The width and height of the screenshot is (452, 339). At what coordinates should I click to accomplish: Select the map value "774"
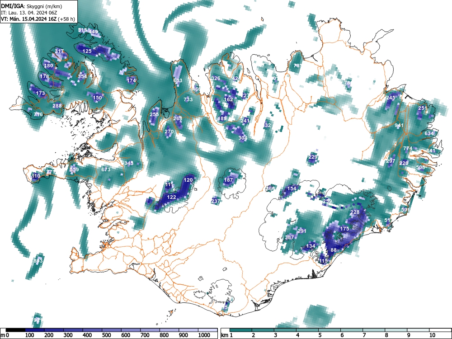click(408, 148)
